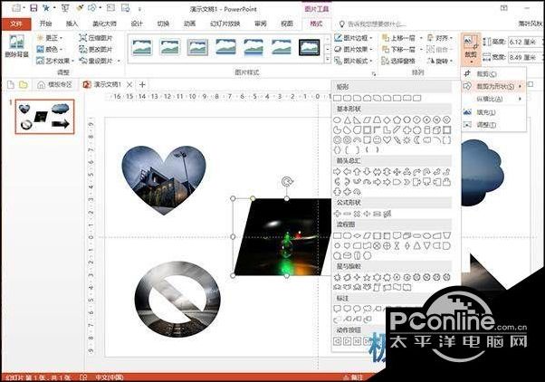545x382 pixels.
Task: Open Picture Effects (图片效果) dropdown
Action: tap(353, 50)
